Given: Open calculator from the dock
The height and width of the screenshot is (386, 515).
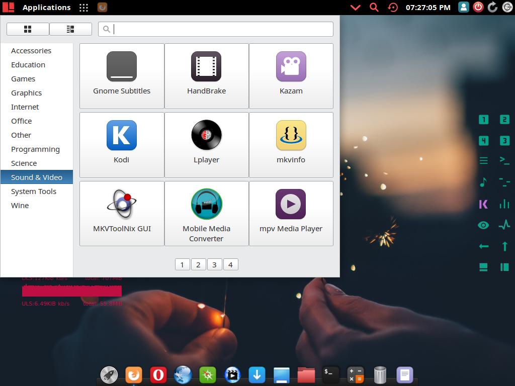Looking at the screenshot, I should [356, 375].
